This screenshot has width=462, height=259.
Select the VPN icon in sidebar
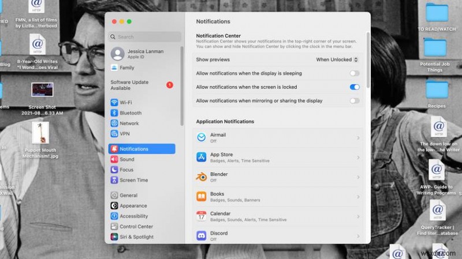114,134
